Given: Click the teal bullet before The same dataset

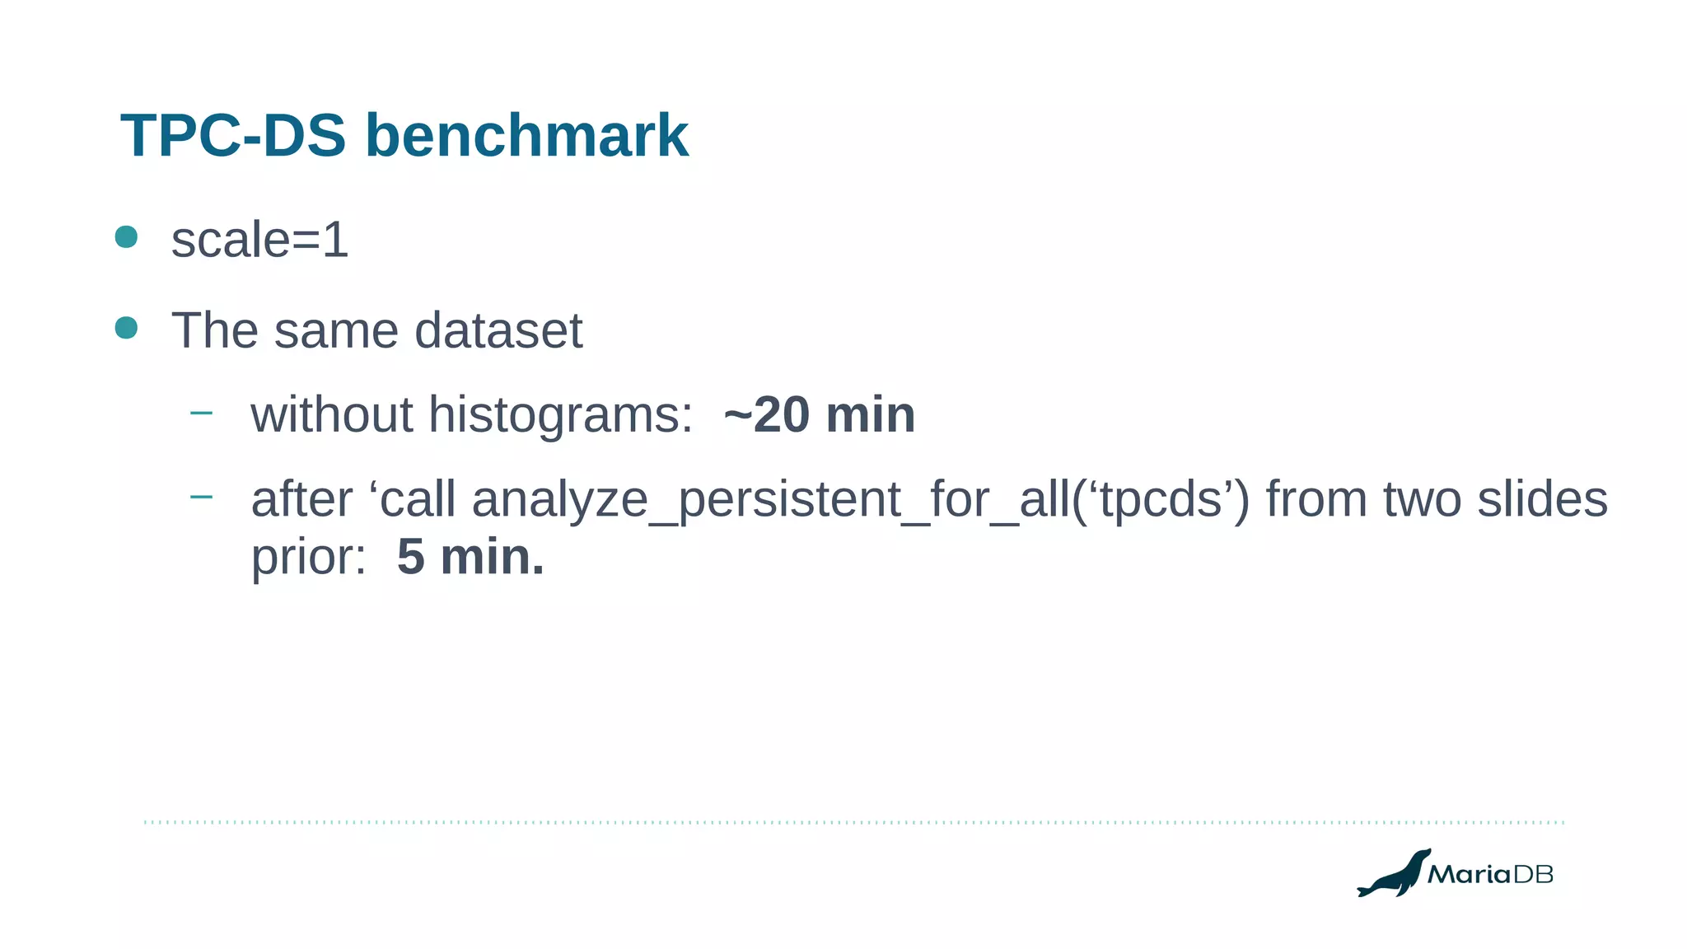Looking at the screenshot, I should tap(126, 328).
